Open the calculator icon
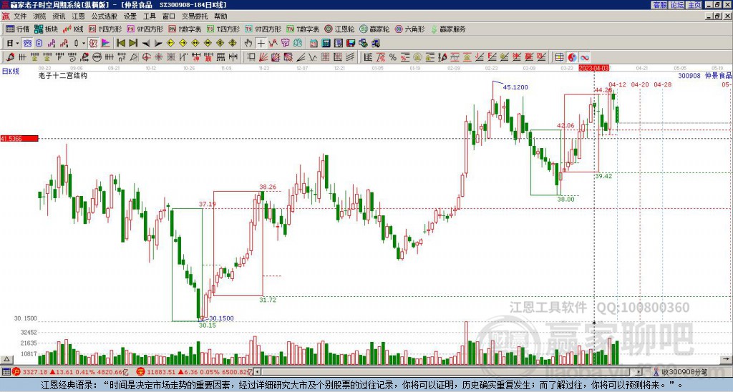This screenshot has width=733, height=392. click(x=326, y=43)
